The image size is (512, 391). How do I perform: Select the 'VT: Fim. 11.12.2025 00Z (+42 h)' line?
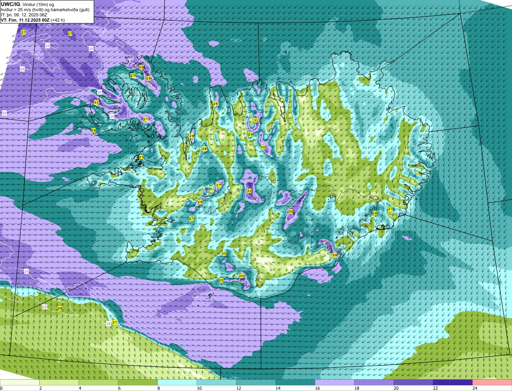point(33,20)
